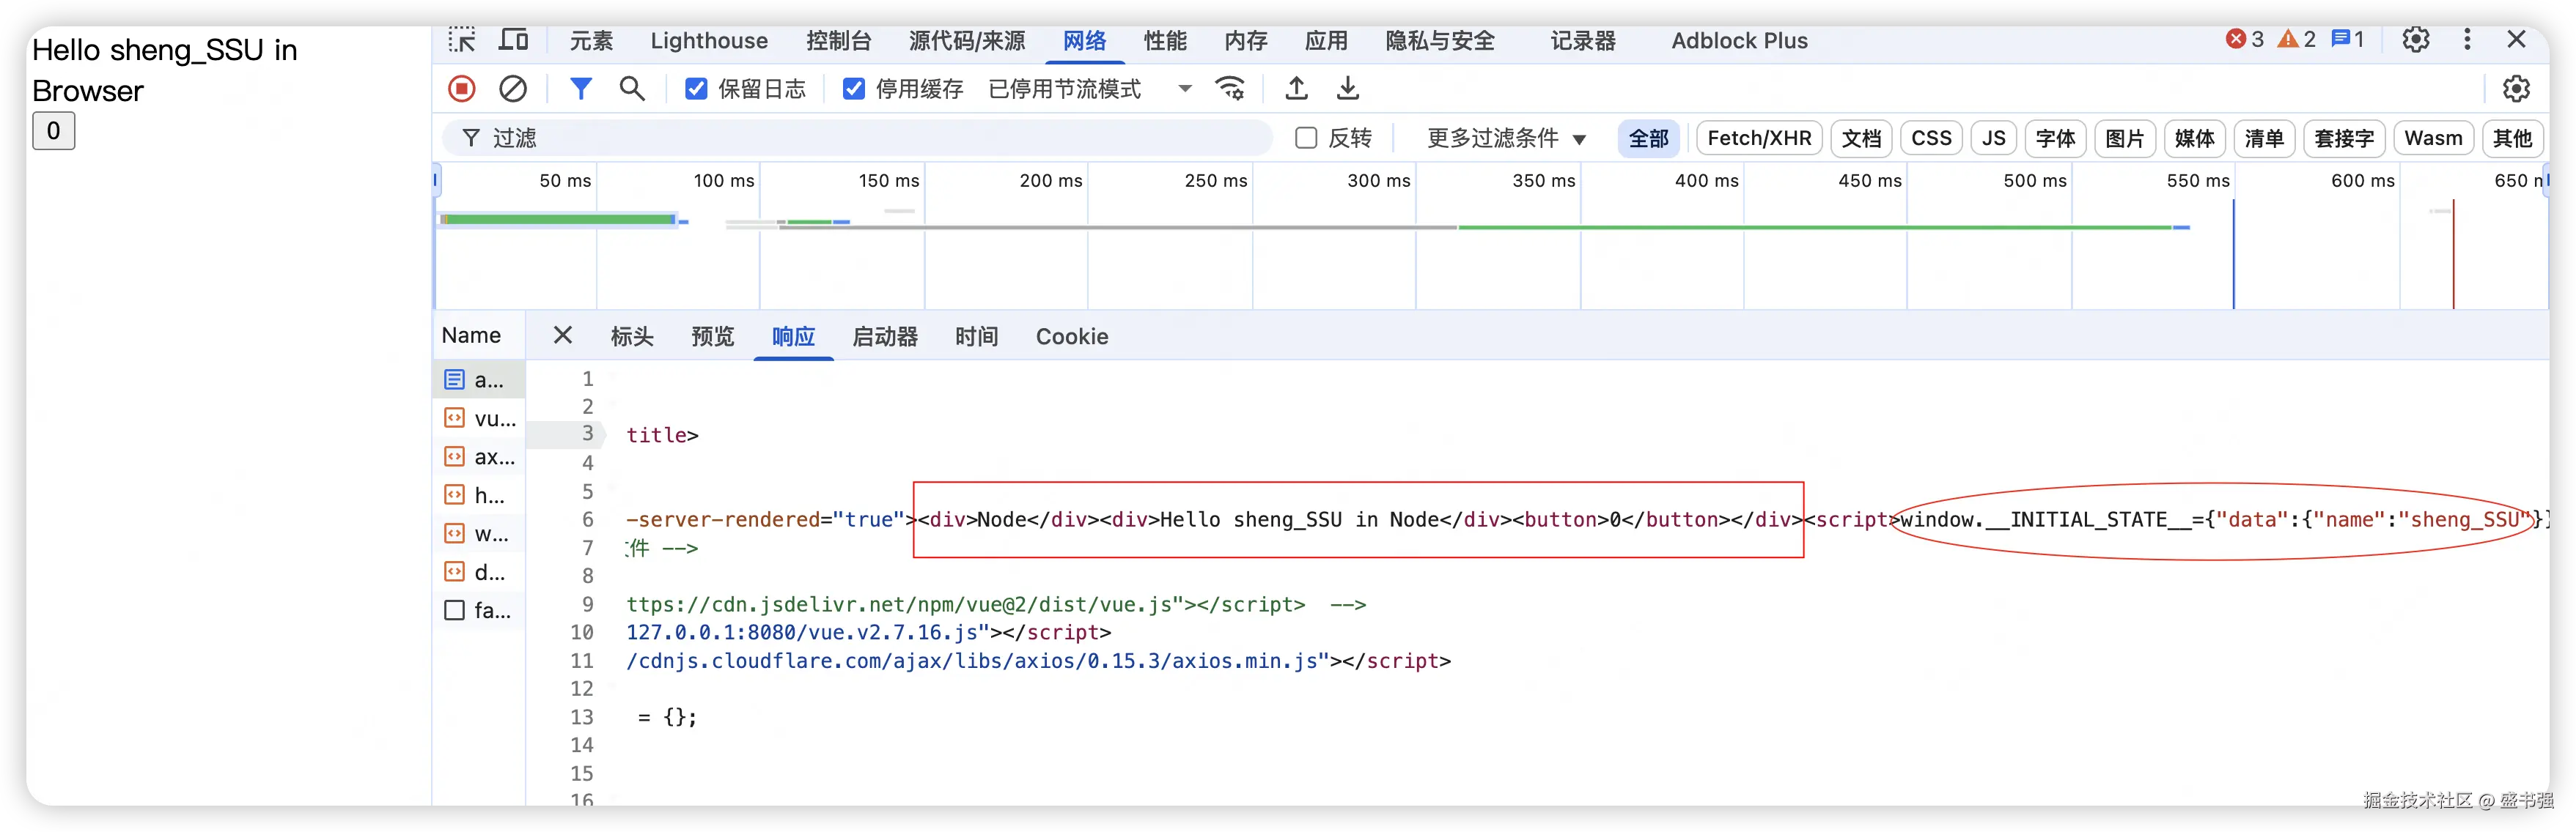Open network conditions wifi icon
This screenshot has height=832, width=2576.
[1230, 89]
